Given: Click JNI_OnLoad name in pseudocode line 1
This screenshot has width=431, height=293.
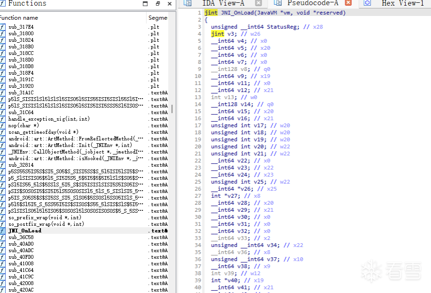Looking at the screenshot, I should (237, 13).
